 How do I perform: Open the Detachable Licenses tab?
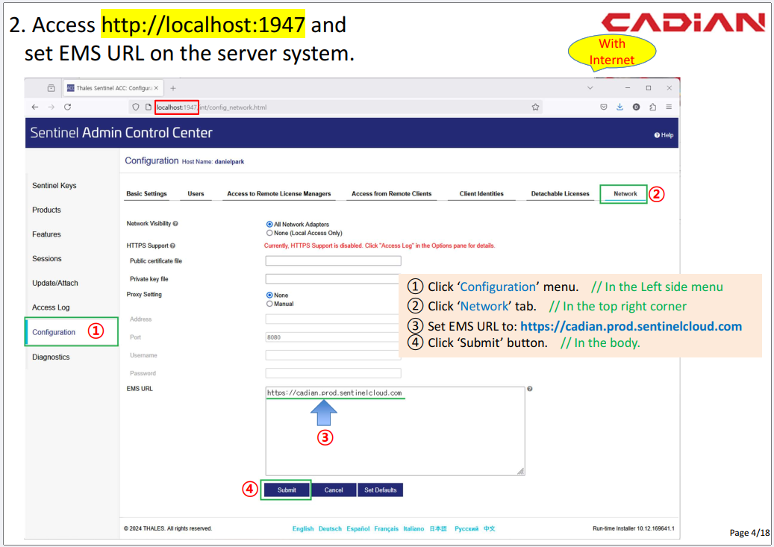point(560,194)
